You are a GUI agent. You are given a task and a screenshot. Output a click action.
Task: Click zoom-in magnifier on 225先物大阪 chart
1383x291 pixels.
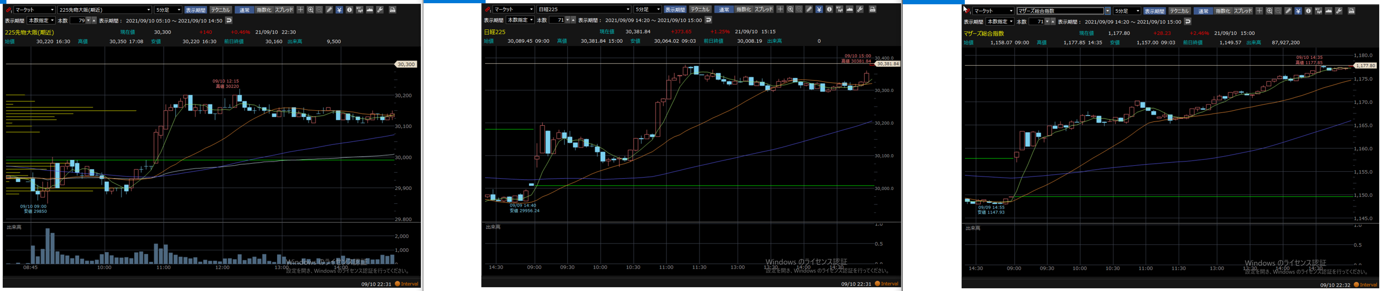point(310,10)
